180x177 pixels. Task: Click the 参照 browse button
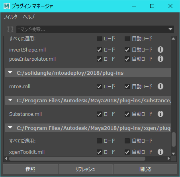(30, 169)
